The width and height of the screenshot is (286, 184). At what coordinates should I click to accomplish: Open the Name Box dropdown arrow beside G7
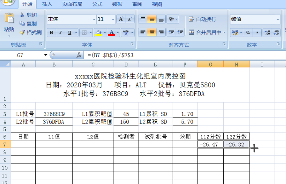click(46, 55)
